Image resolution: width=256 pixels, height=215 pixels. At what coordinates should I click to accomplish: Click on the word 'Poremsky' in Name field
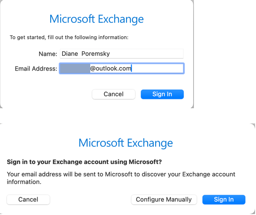(x=96, y=53)
